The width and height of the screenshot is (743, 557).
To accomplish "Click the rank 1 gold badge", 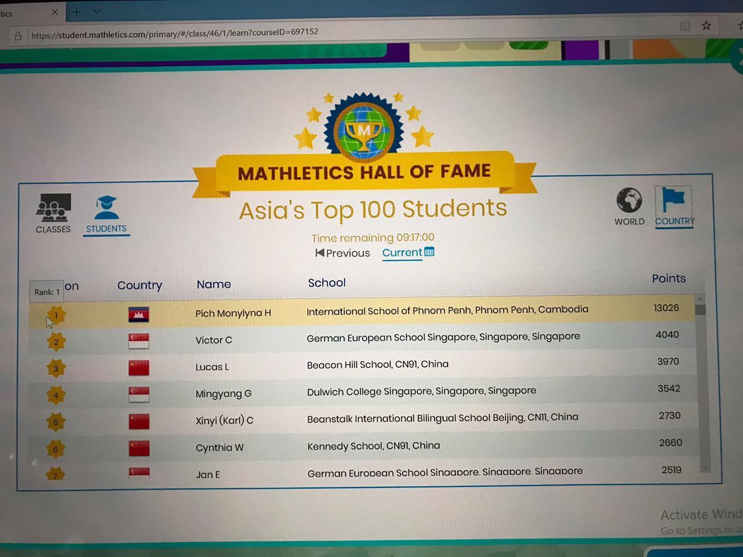I will coord(56,315).
